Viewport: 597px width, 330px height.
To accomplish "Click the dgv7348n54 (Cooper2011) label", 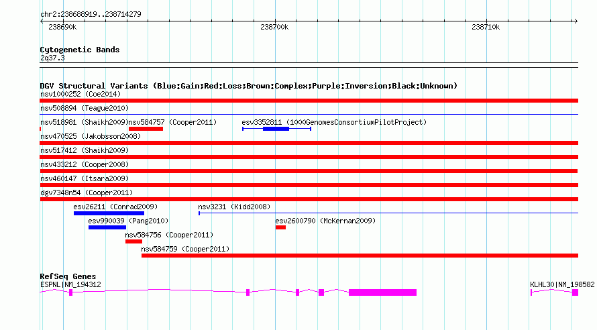I will click(87, 192).
